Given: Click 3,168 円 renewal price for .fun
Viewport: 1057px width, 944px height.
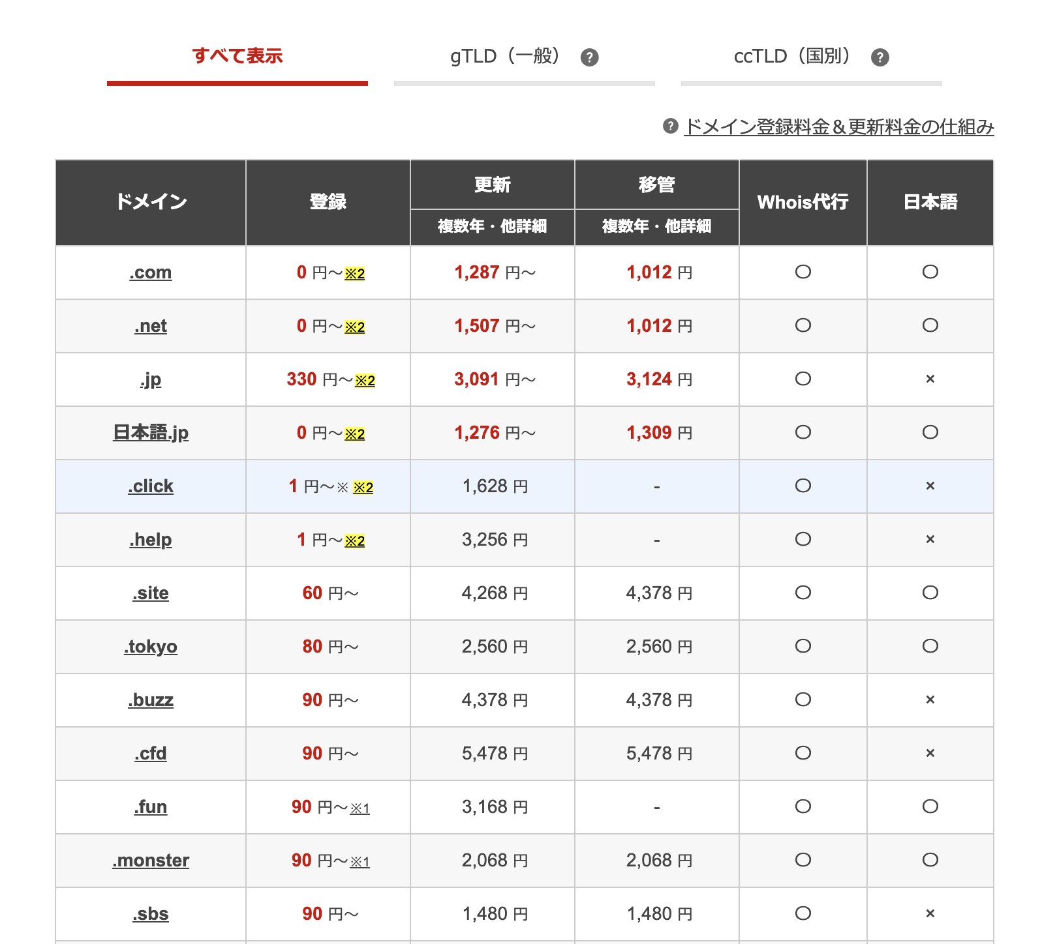Looking at the screenshot, I should point(495,807).
